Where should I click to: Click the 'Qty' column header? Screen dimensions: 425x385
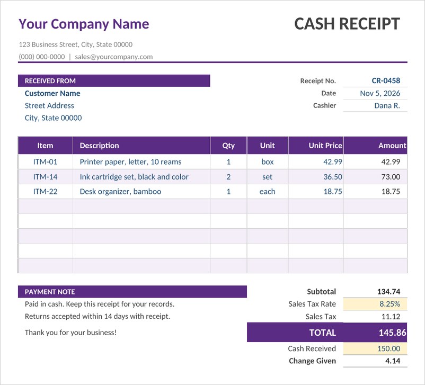tap(228, 146)
